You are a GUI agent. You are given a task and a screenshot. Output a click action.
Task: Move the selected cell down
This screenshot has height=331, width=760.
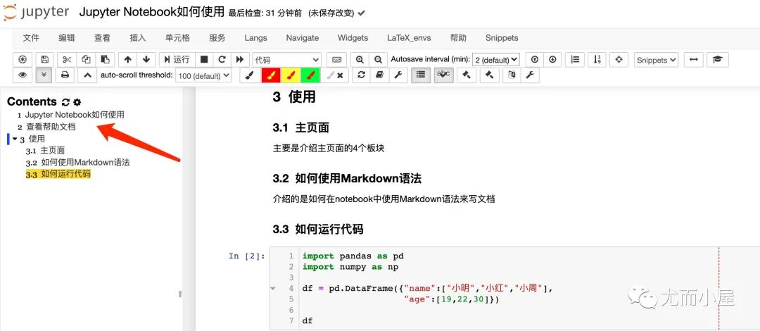146,59
